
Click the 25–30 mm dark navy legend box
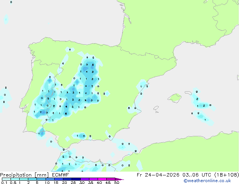76,179
